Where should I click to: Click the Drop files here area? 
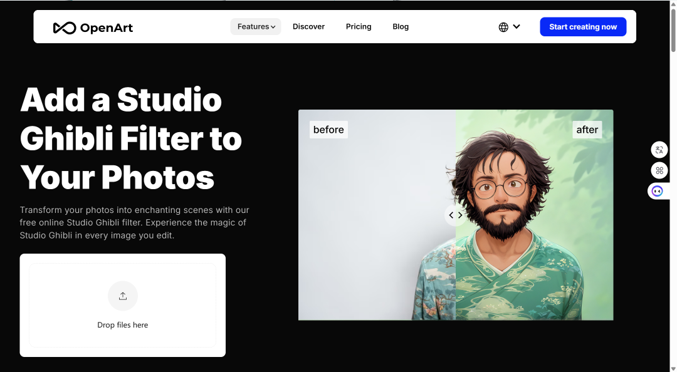pos(123,305)
